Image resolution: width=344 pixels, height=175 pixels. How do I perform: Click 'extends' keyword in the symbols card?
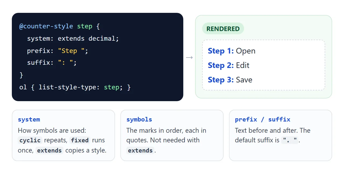[140, 150]
